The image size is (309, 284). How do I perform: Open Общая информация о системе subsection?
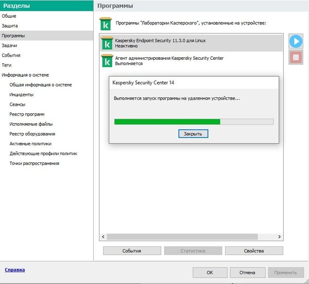coord(41,85)
